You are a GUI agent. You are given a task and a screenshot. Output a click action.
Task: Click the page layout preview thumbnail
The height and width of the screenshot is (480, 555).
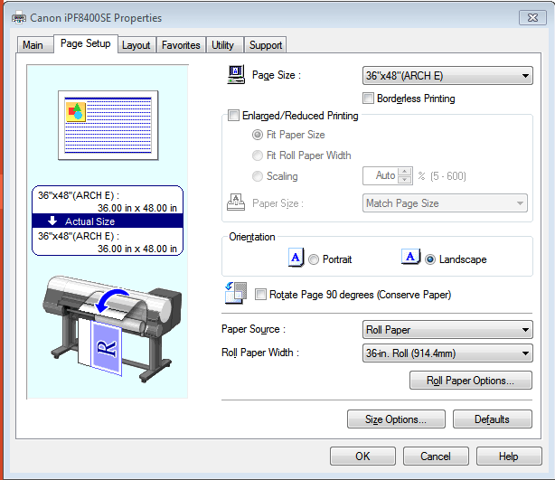[x=108, y=126]
